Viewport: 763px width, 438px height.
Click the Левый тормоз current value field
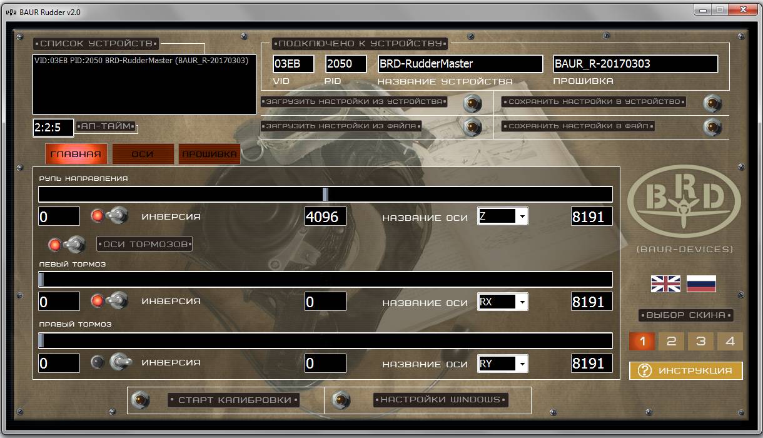click(325, 302)
